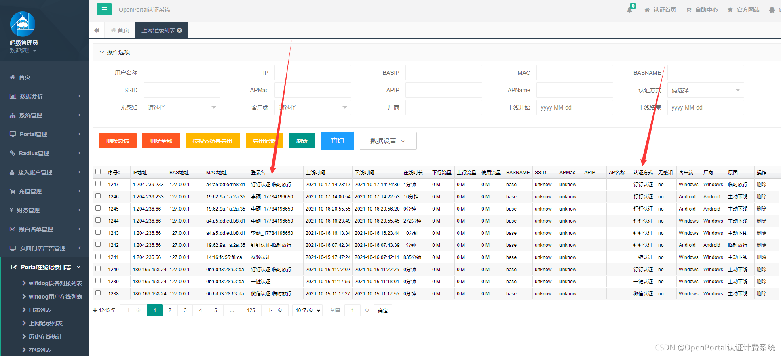Image resolution: width=781 pixels, height=356 pixels.
Task: Switch to the 首页 tab
Action: [120, 30]
